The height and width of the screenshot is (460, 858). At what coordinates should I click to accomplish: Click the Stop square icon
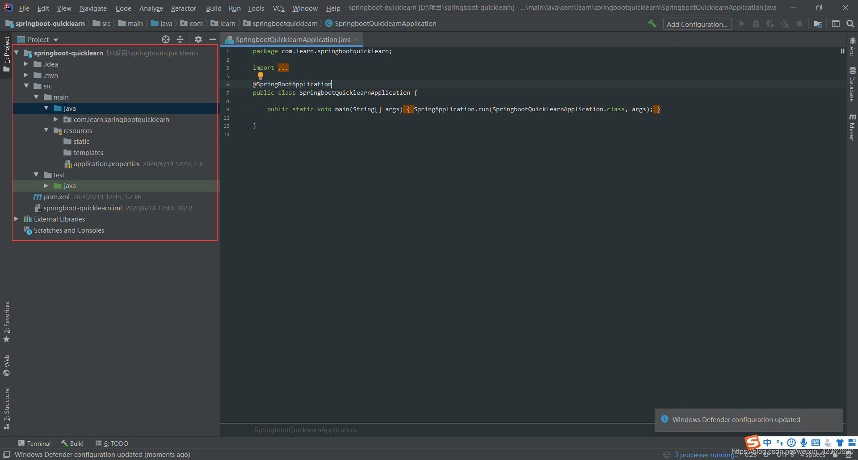click(x=799, y=24)
